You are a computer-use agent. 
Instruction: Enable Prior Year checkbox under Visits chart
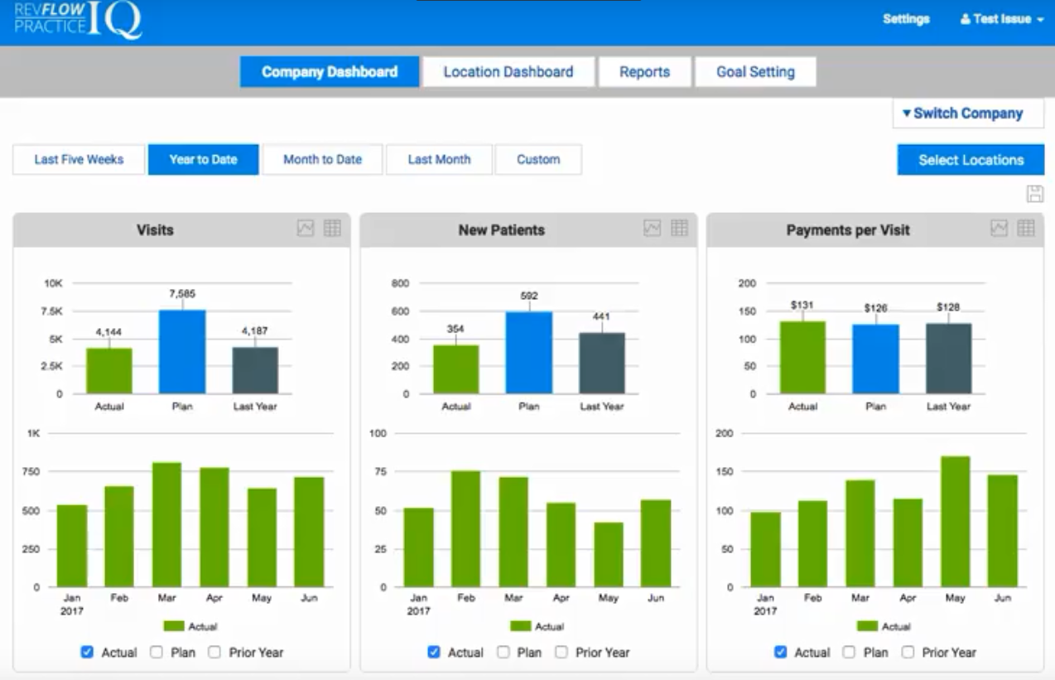pos(214,652)
